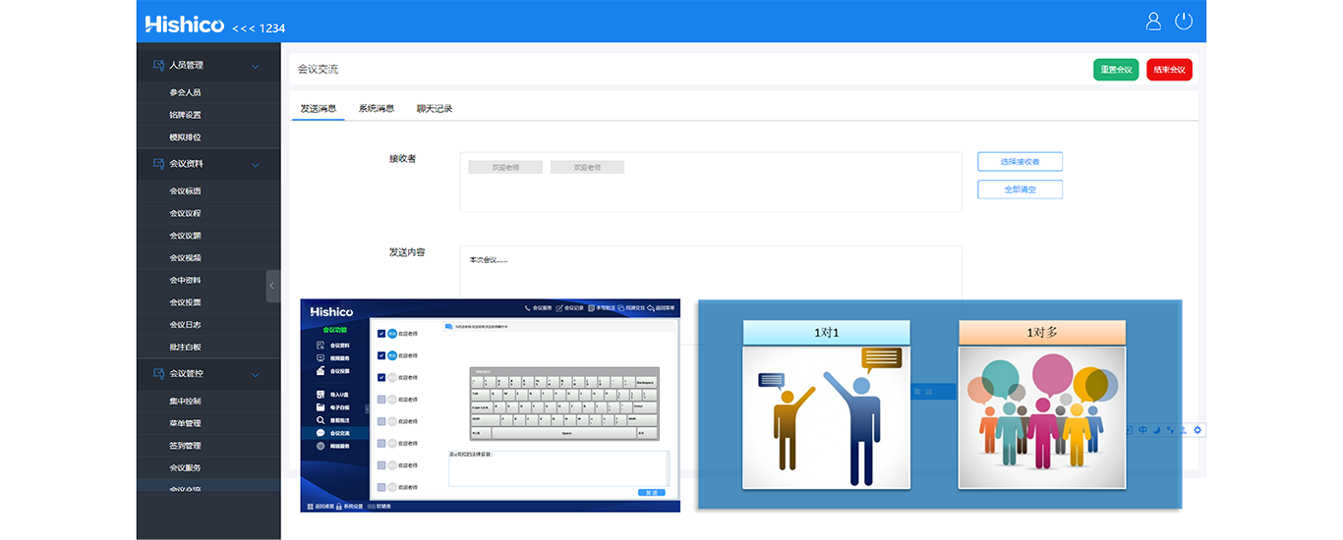Viewport: 1343px width, 540px height.
Task: Click the 会议资料 section icon
Action: pyautogui.click(x=158, y=164)
